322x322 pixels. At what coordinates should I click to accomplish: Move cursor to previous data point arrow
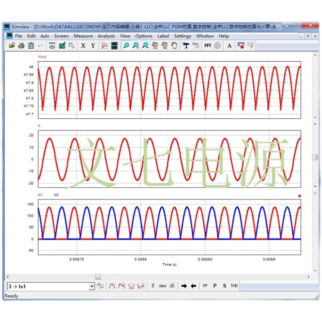[194, 286]
